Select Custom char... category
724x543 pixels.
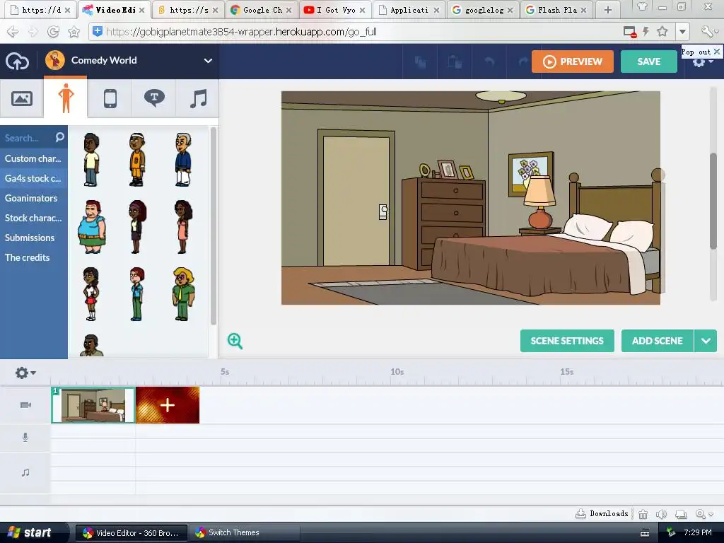pos(34,158)
